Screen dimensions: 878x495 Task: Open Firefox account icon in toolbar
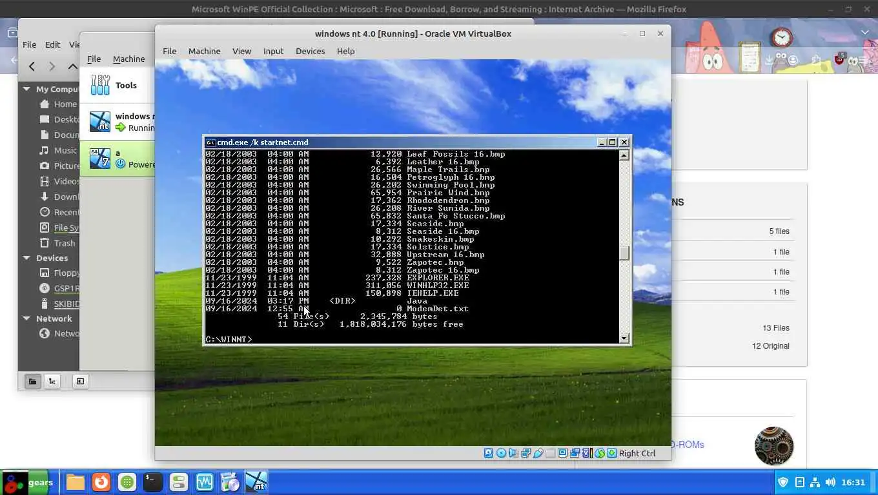click(x=793, y=61)
